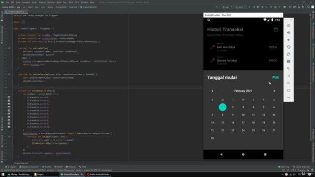This screenshot has height=177, width=315.
Task: Select February 10 in calendar
Action: click(243, 115)
